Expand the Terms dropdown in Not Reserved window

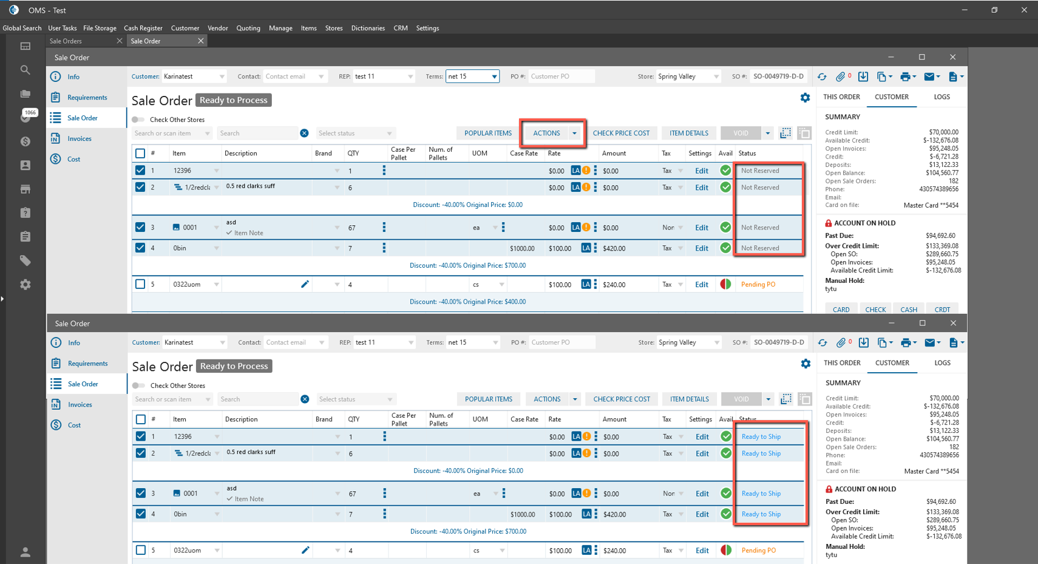click(x=494, y=76)
